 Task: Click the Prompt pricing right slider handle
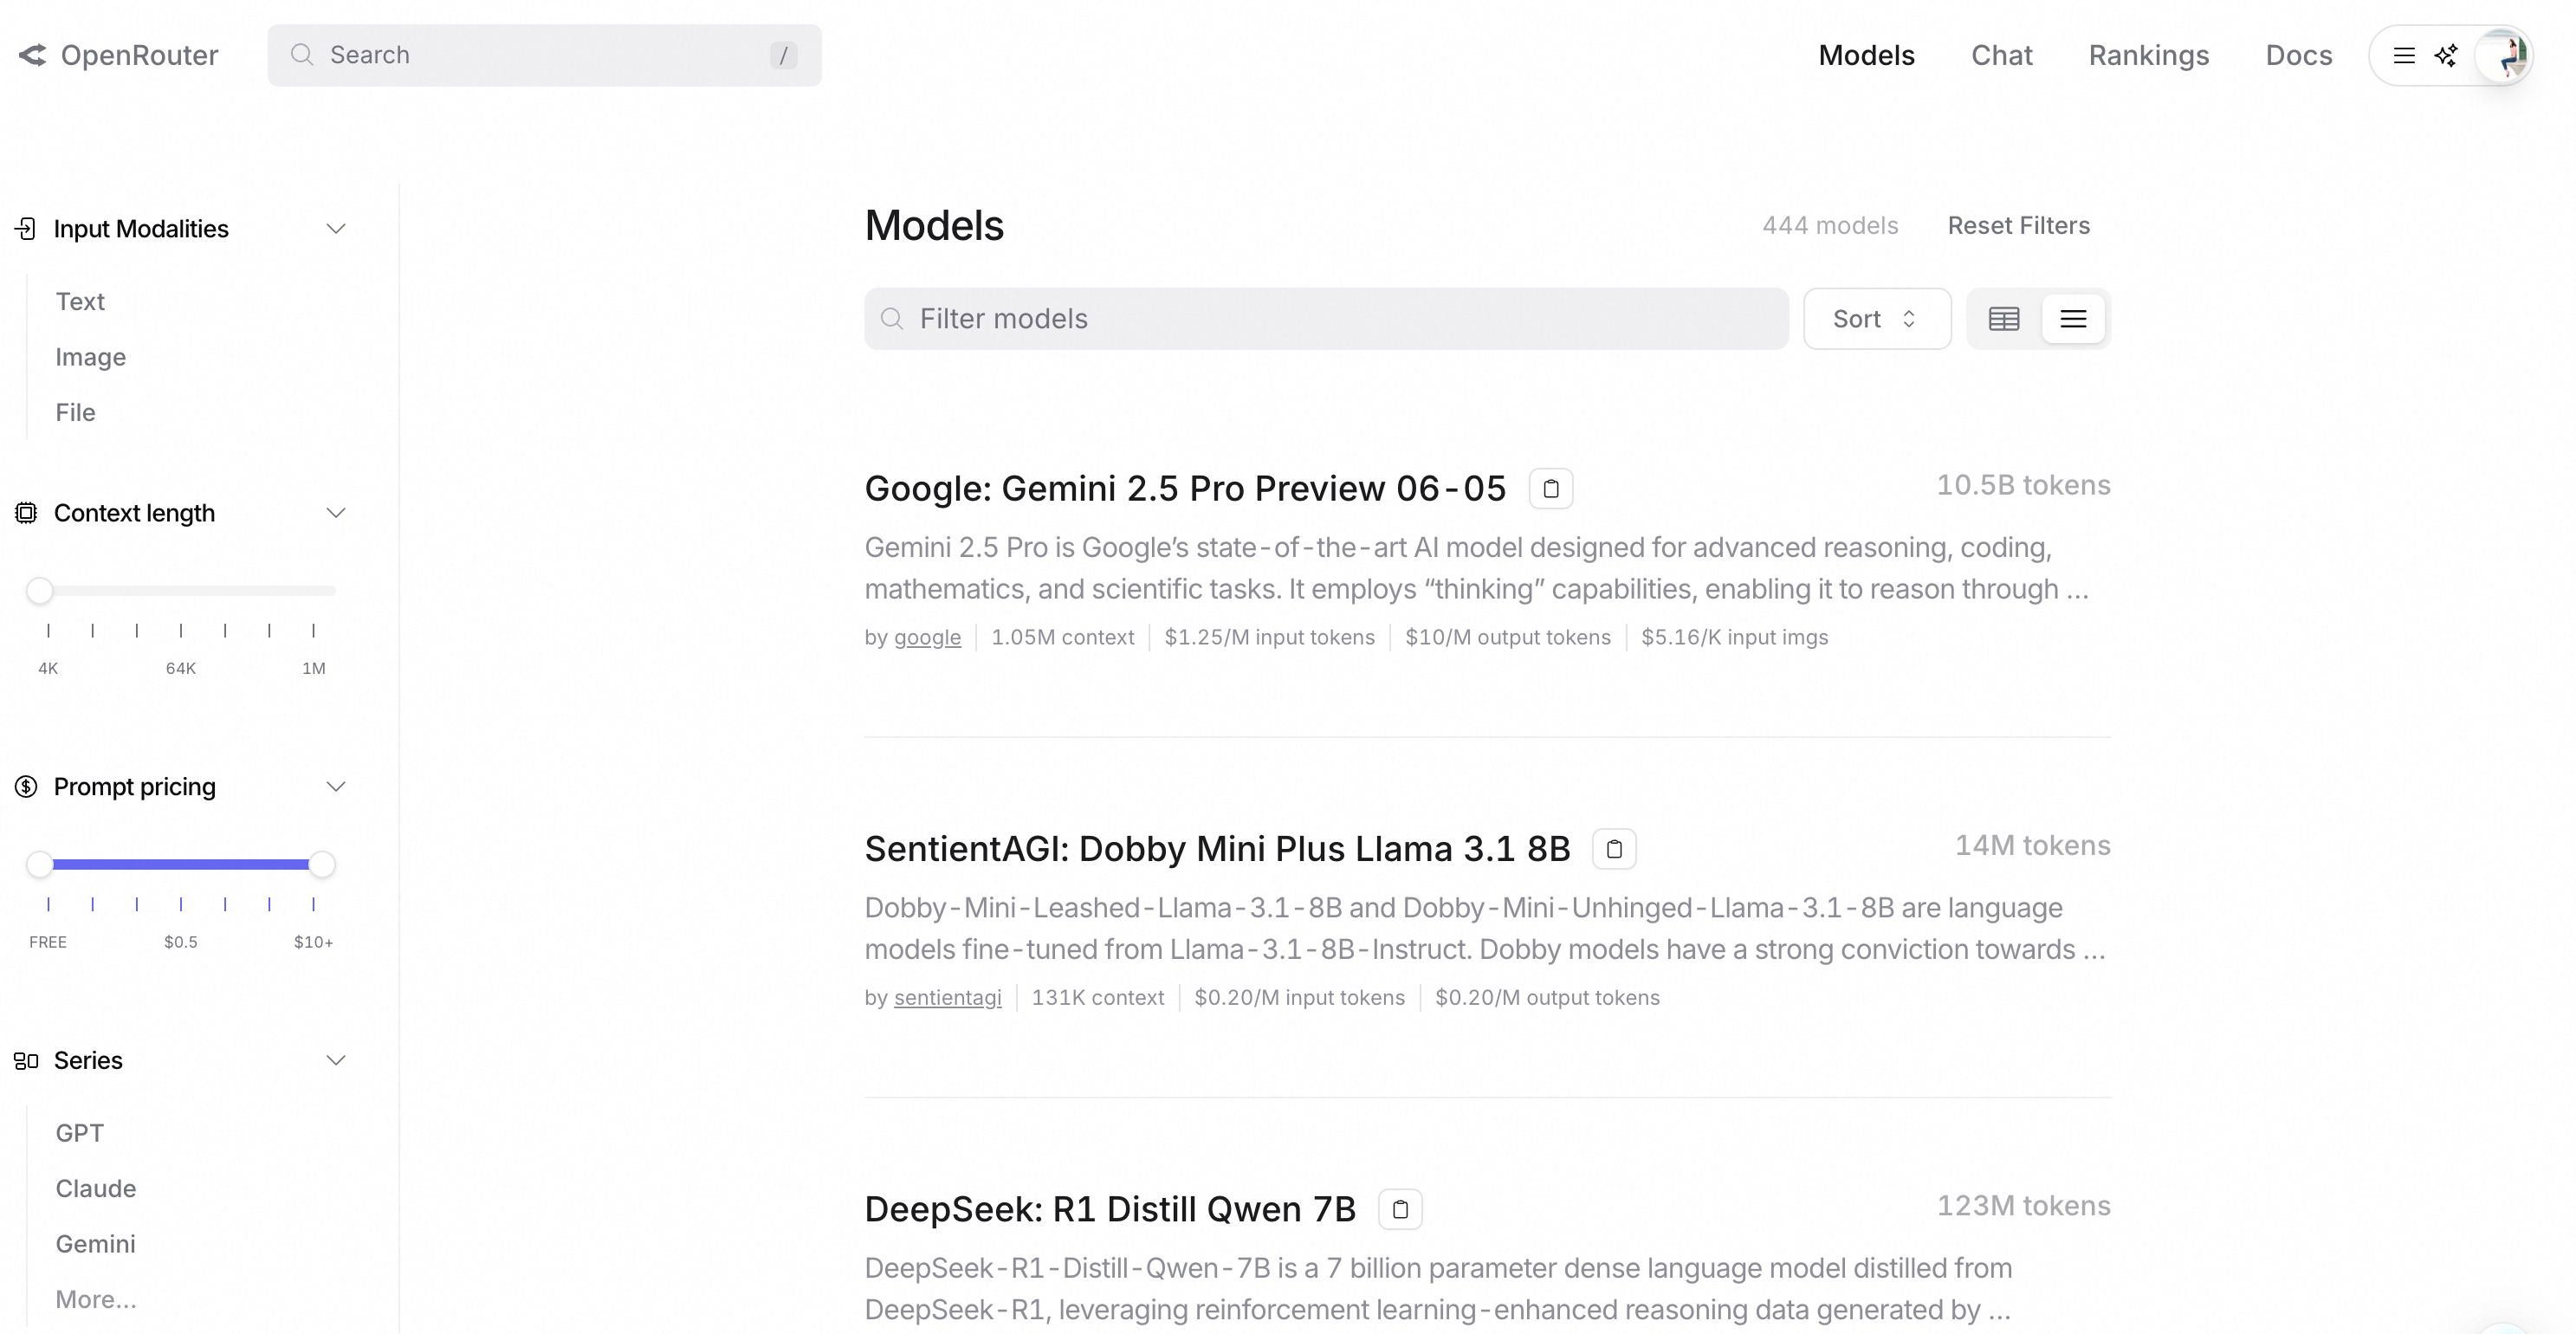pos(322,865)
